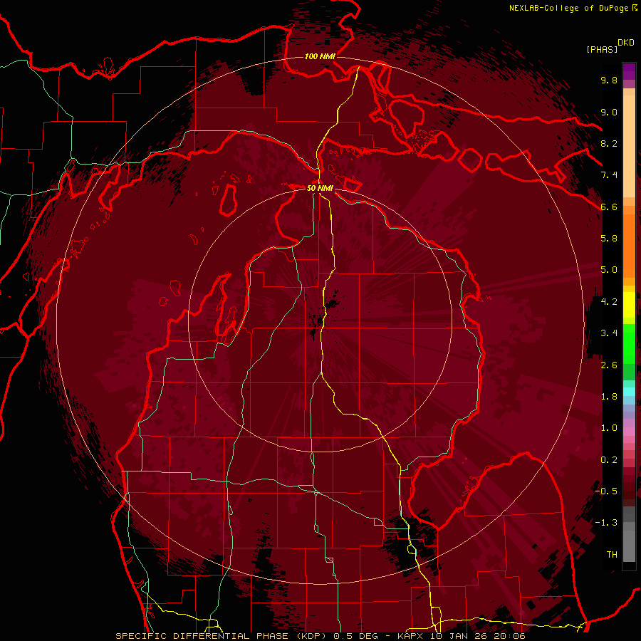Click the TH label beside the color bar
This screenshot has height=641, width=641.
click(x=612, y=555)
